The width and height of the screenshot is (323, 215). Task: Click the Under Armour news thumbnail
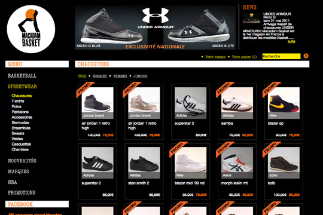tap(251, 19)
